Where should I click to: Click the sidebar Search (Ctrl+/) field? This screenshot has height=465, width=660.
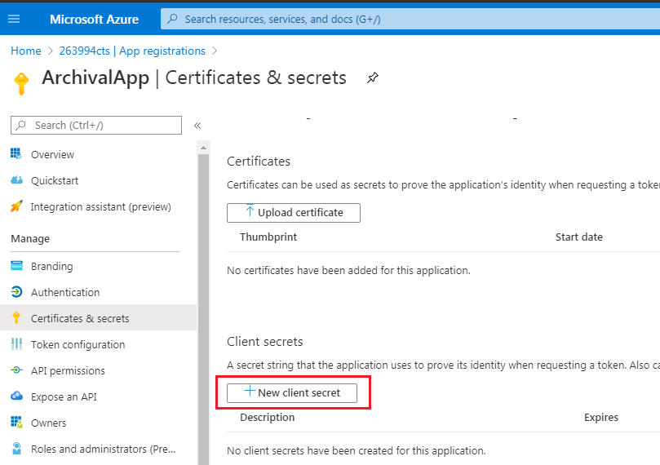coord(96,126)
